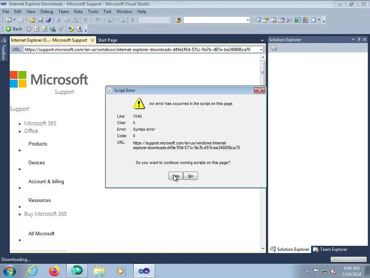Viewport: 370px width, 278px height.
Task: Click the page scroll down arrow
Action: pyautogui.click(x=263, y=248)
